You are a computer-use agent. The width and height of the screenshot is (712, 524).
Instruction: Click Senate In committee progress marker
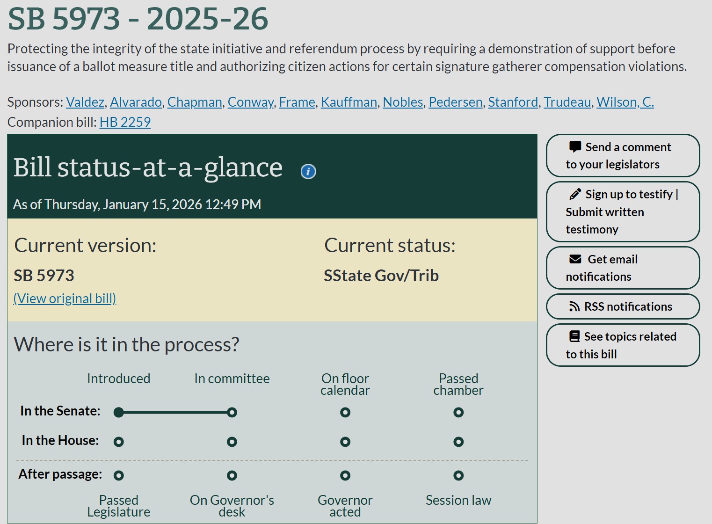[232, 412]
